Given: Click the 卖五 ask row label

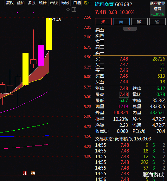Looking at the screenshot, I should (100, 30).
